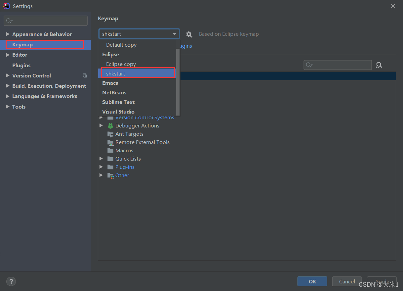Click the help question mark icon
Screen dimensions: 403x291
click(x=11, y=282)
